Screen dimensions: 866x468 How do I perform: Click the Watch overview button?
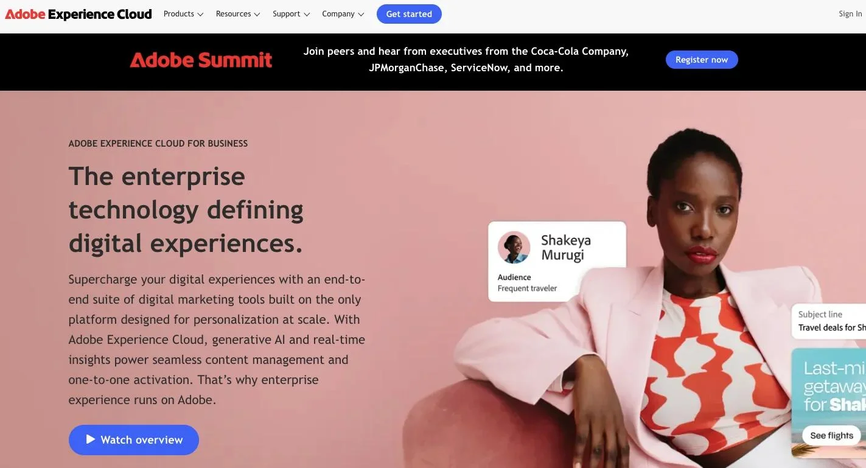[134, 440]
